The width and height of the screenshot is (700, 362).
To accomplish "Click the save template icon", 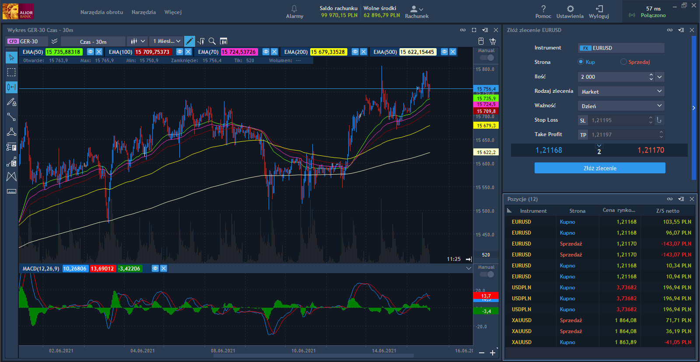I will (x=481, y=41).
